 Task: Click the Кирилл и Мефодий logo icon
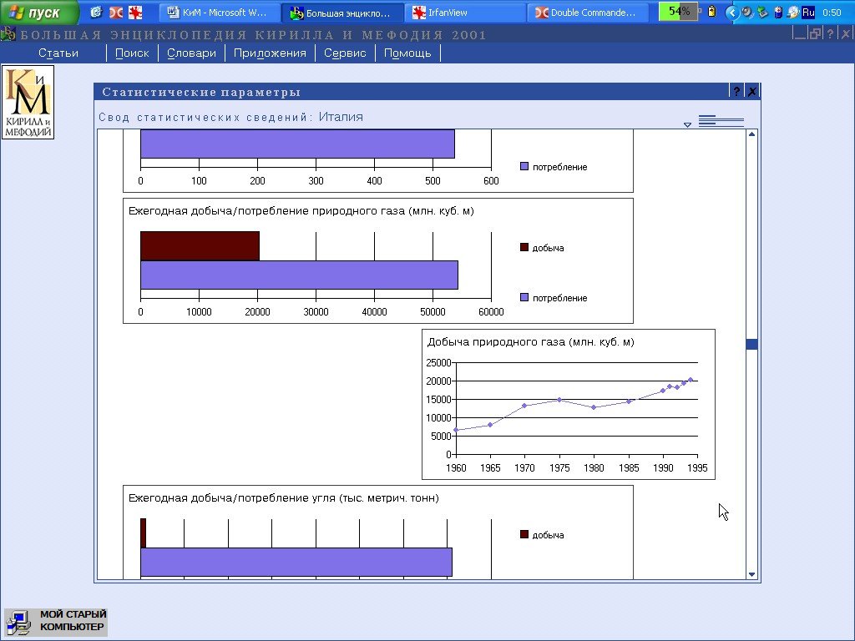pyautogui.click(x=28, y=102)
